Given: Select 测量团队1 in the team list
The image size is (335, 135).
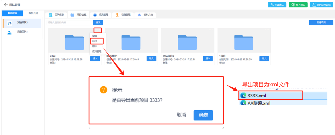Looking at the screenshot, I should tap(22, 32).
